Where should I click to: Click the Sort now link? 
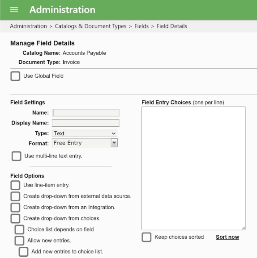click(x=227, y=237)
